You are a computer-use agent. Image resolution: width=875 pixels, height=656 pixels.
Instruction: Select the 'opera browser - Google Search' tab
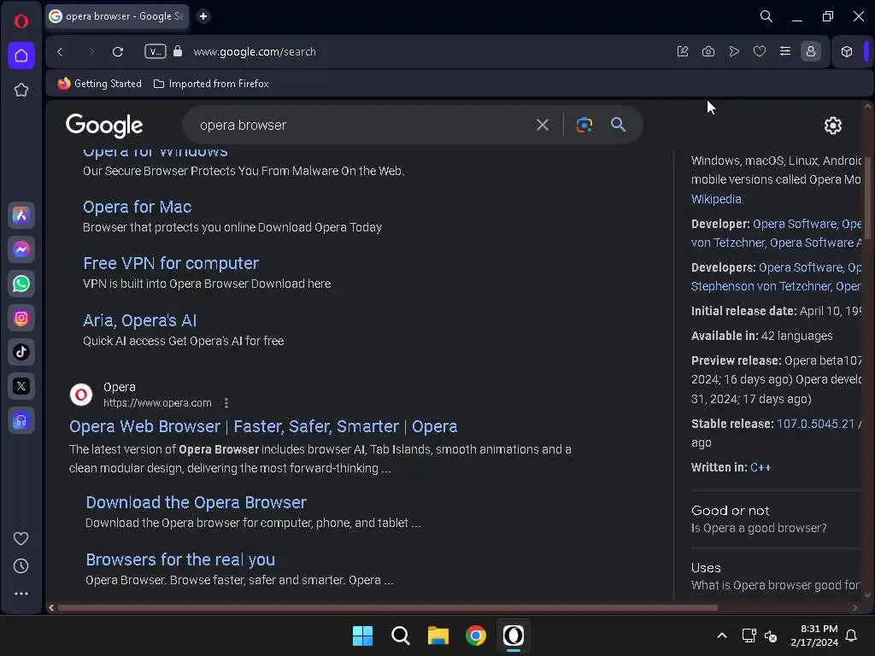click(x=117, y=16)
